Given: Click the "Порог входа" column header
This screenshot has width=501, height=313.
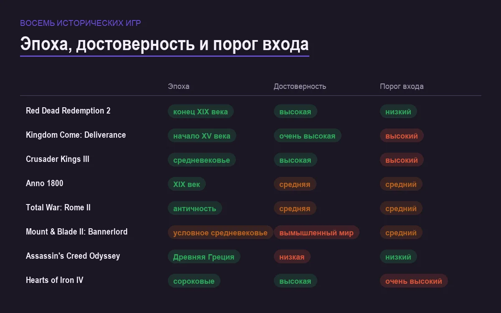Looking at the screenshot, I should (402, 86).
